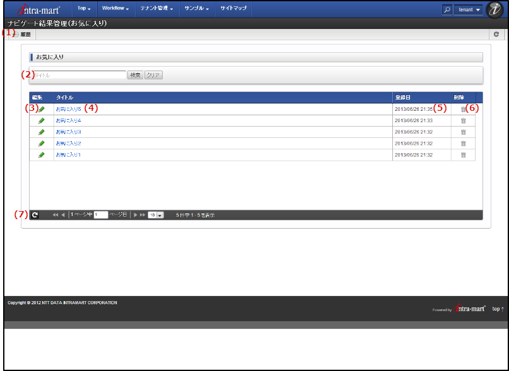Viewport: 509px width, 371px height.
Task: Open the お気に入り4 link
Action: coord(69,121)
